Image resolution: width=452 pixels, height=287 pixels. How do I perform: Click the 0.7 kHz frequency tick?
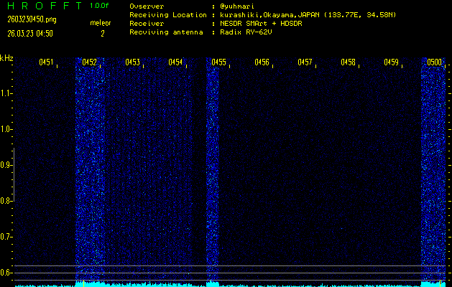tap(6, 236)
